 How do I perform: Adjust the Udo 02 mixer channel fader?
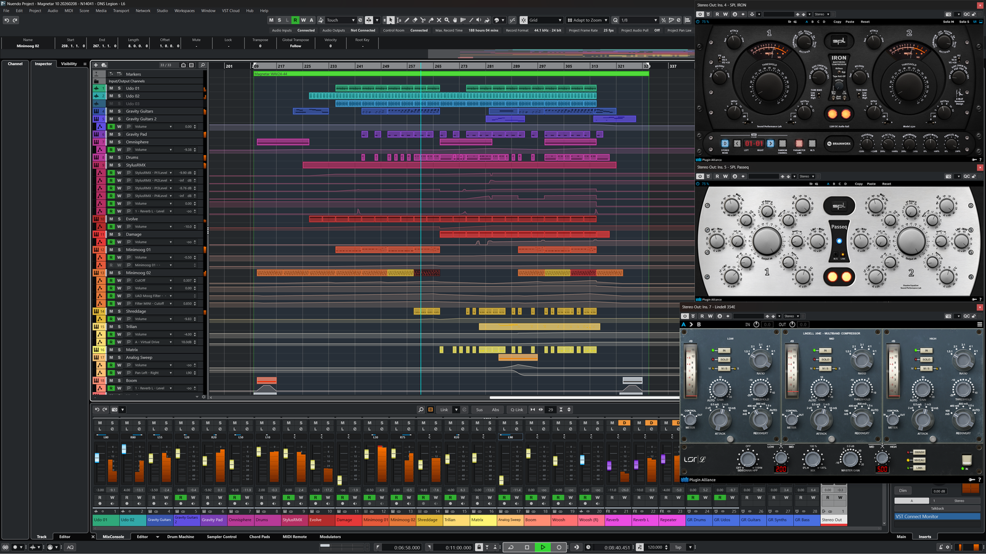[124, 449]
